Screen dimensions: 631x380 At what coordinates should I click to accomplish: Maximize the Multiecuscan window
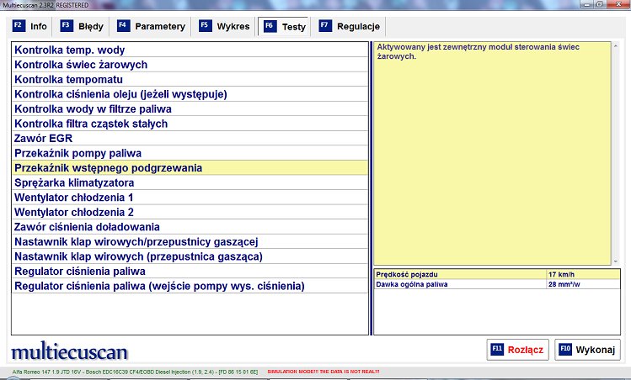click(x=600, y=4)
